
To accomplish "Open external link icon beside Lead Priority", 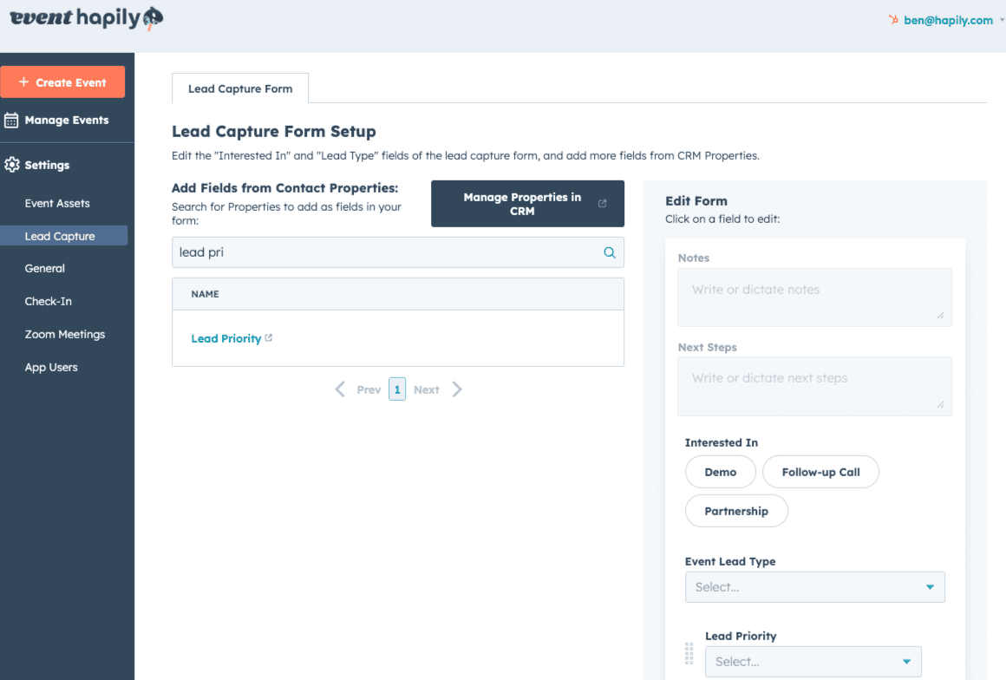I will pos(269,338).
